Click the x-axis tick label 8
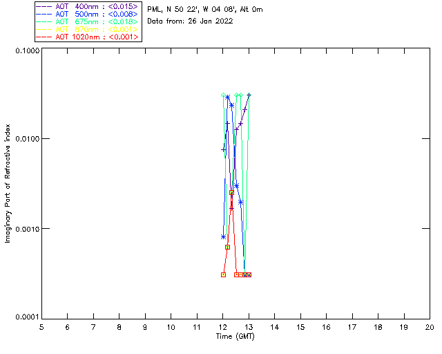Screen dimensions: 442x354 click(x=119, y=327)
